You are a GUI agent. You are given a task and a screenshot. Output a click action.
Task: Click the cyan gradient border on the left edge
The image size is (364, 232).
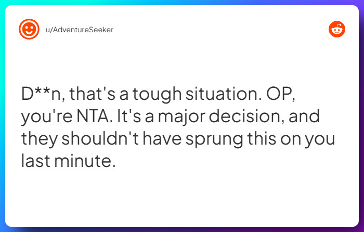point(3,116)
